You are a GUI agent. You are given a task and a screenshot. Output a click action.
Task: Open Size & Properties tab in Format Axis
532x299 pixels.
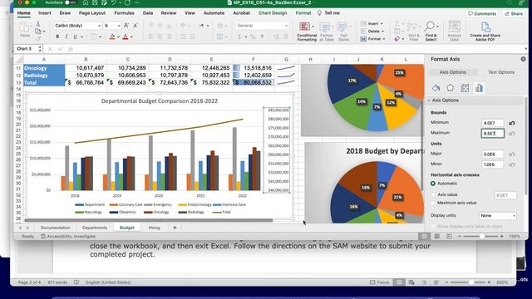coord(465,88)
